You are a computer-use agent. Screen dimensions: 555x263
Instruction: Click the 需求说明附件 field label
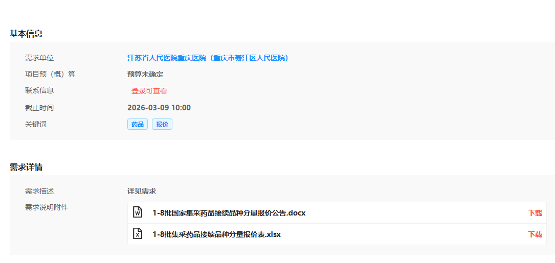tap(47, 207)
